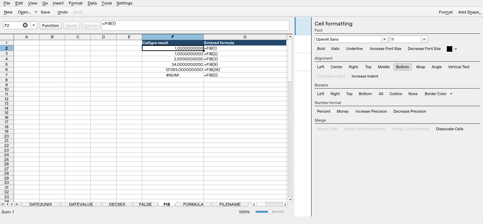Go to the previous sheet tab
Viewport: 483px width, 224px height.
7,204
